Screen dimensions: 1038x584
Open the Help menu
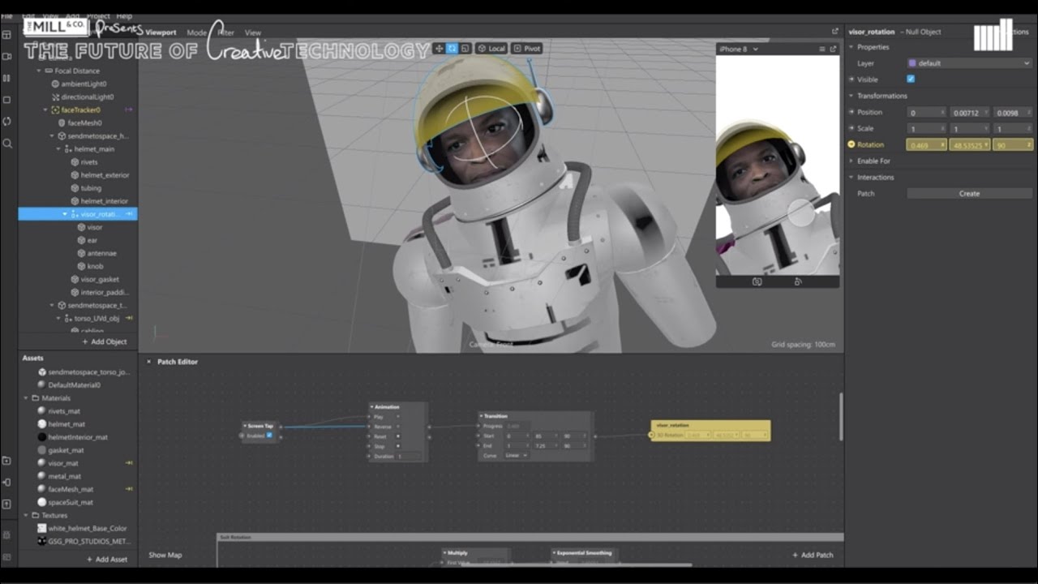[124, 16]
